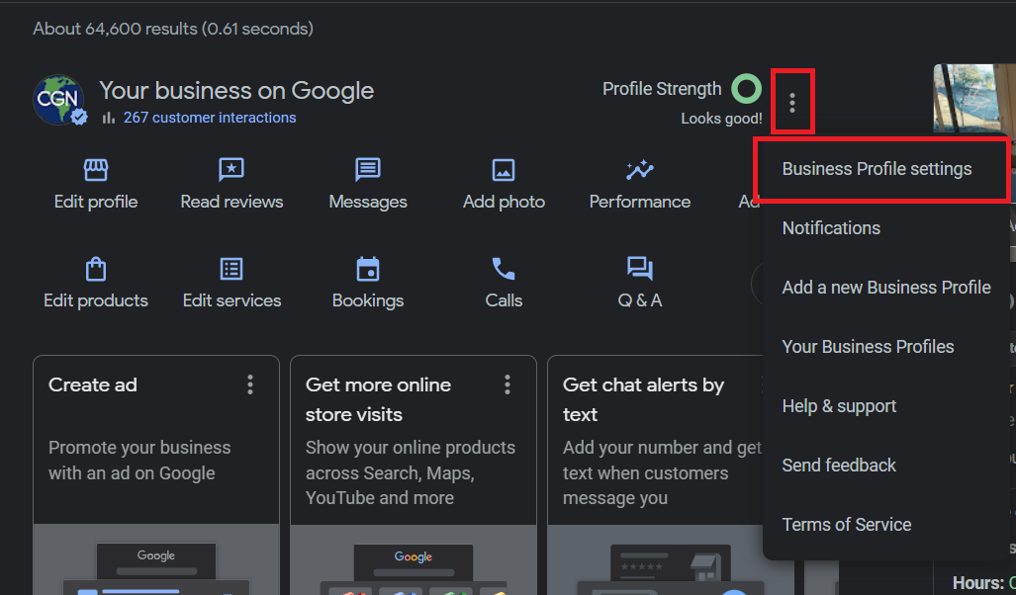Click "About 64,600 results (0.61 seconds)" text
Screen dimensions: 1016x595
tap(173, 29)
